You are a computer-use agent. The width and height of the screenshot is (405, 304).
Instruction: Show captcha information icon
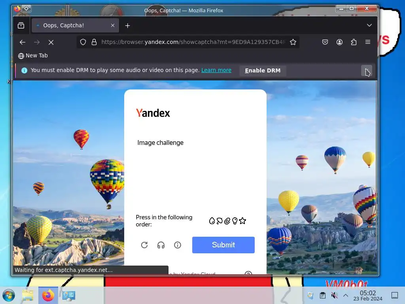178,245
